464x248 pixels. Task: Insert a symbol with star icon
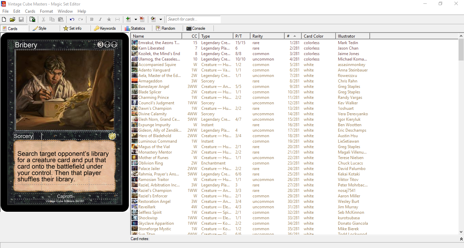109,19
